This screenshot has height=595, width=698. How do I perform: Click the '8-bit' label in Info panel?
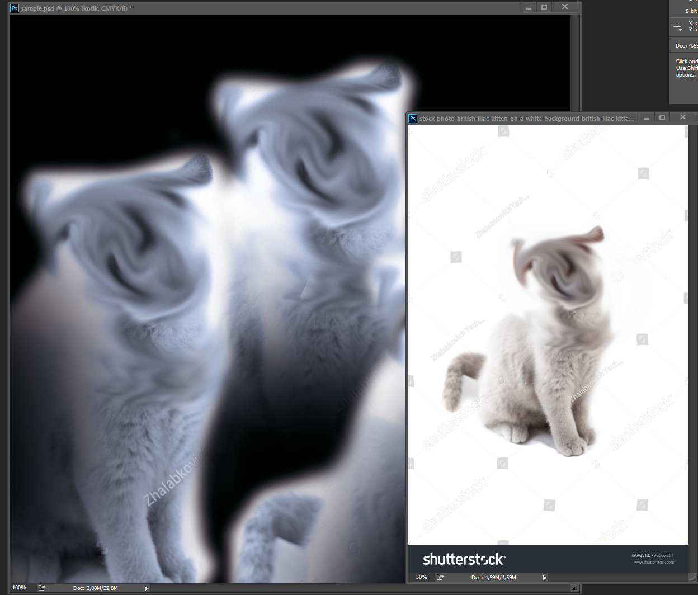pos(691,11)
